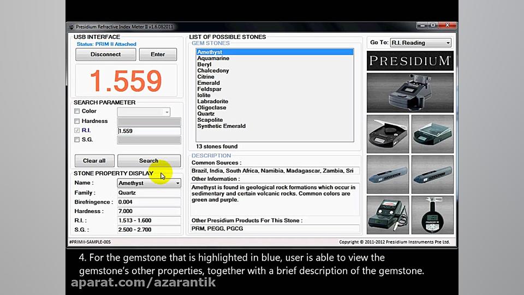This screenshot has width=524, height=295.
Task: Click the Family field showing Quartz
Action: click(x=149, y=193)
